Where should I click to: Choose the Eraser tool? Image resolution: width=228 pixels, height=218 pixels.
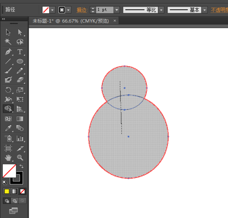[x=20, y=80]
